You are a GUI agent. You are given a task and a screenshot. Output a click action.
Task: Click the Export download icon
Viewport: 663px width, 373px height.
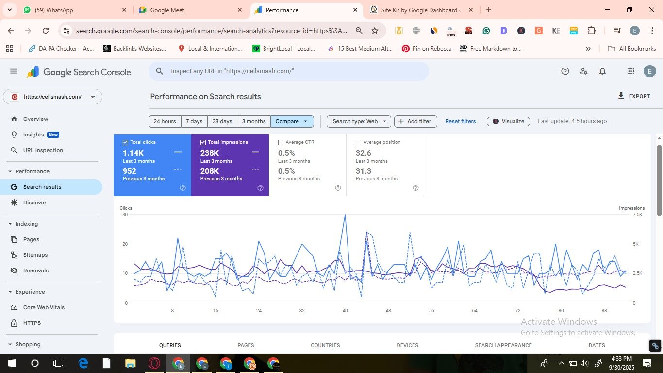coord(621,96)
